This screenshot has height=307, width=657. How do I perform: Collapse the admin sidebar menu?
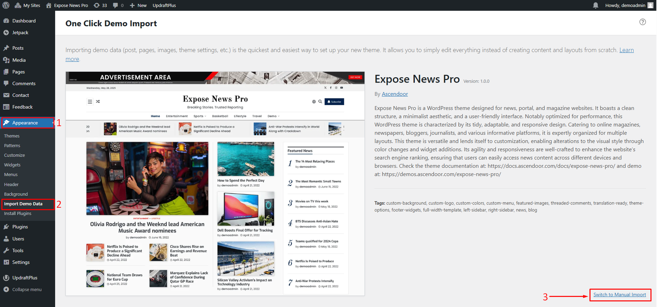(x=28, y=290)
